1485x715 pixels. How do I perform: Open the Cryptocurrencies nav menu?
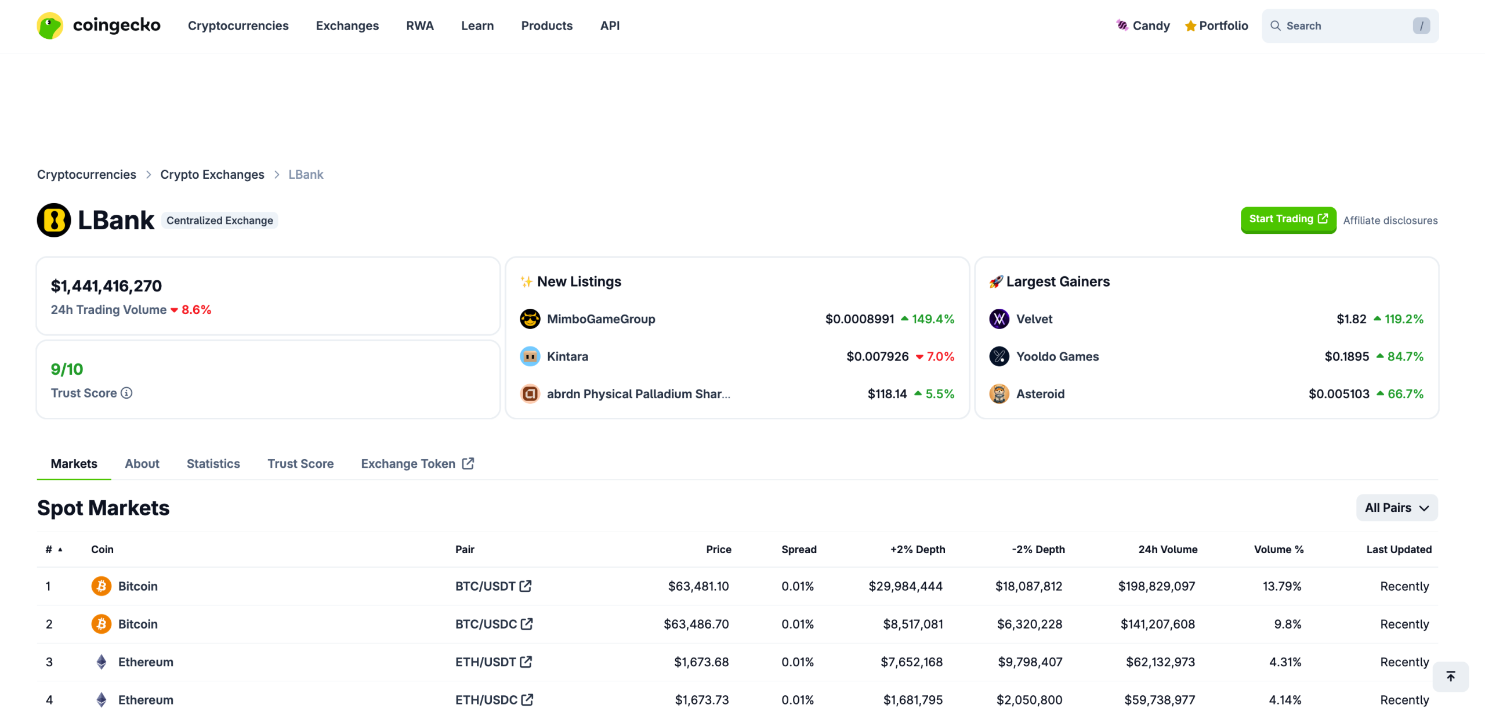[x=238, y=26]
